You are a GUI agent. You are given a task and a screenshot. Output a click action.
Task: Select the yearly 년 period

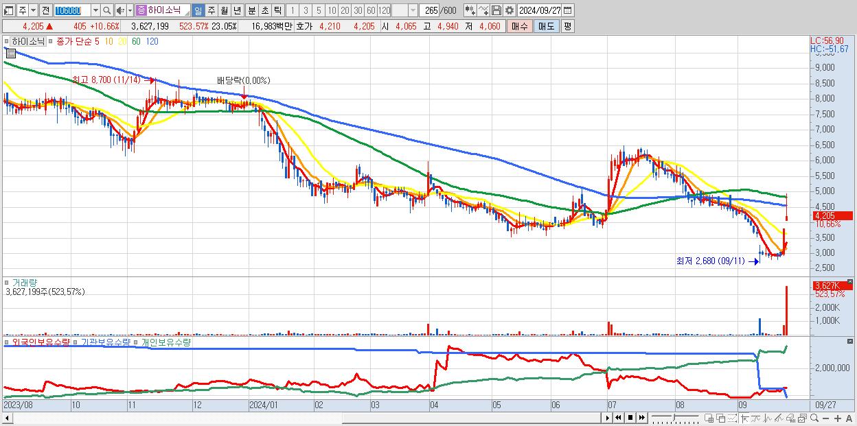(x=237, y=10)
